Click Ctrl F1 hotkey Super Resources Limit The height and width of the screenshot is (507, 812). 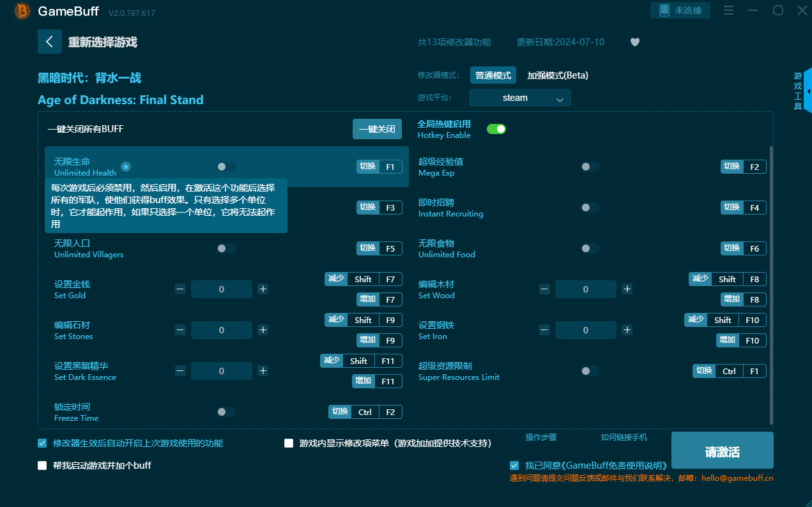(730, 371)
